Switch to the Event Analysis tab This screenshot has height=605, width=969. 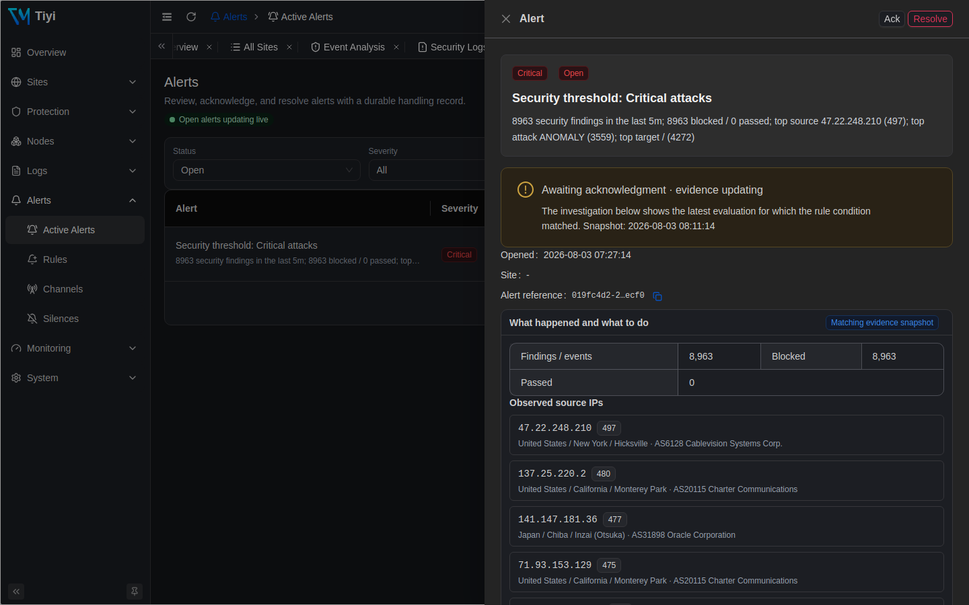pyautogui.click(x=348, y=47)
